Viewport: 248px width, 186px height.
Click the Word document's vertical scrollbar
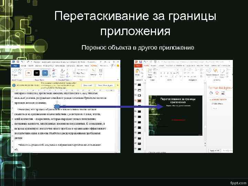pyautogui.click(x=119, y=120)
